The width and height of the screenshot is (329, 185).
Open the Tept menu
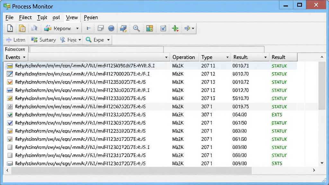click(x=42, y=17)
